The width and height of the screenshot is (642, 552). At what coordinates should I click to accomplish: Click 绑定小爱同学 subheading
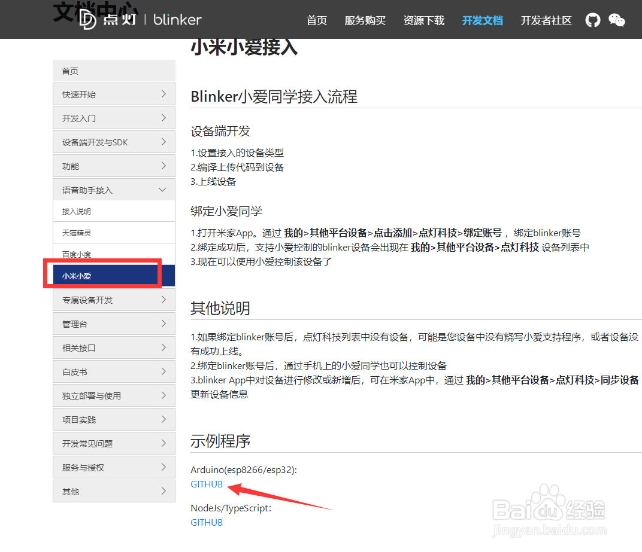pyautogui.click(x=226, y=211)
